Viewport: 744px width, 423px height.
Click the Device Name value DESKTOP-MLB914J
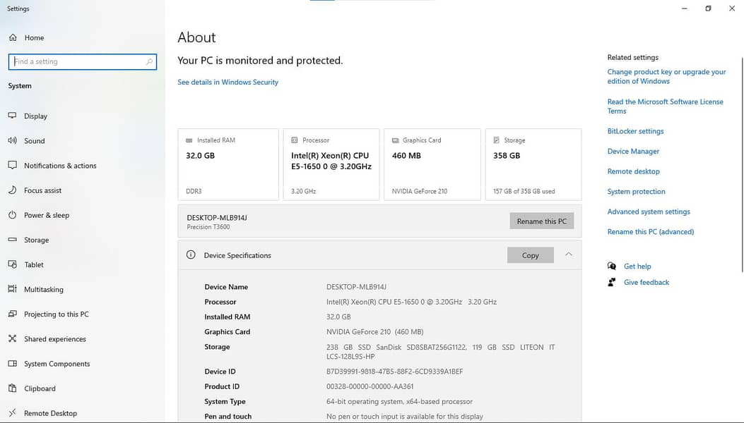click(x=356, y=286)
